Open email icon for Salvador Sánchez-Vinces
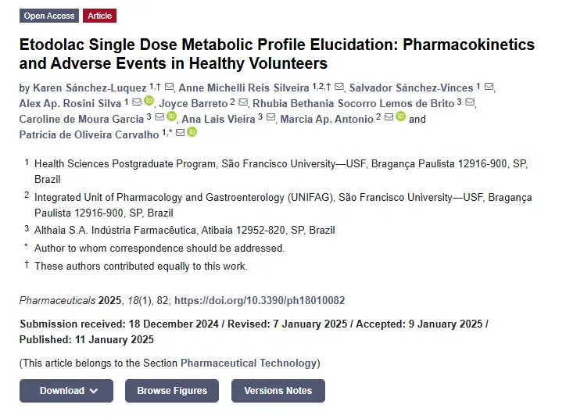 click(489, 87)
